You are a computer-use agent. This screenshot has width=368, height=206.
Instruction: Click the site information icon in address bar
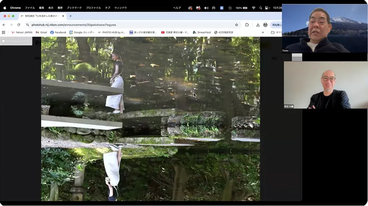tap(27, 25)
